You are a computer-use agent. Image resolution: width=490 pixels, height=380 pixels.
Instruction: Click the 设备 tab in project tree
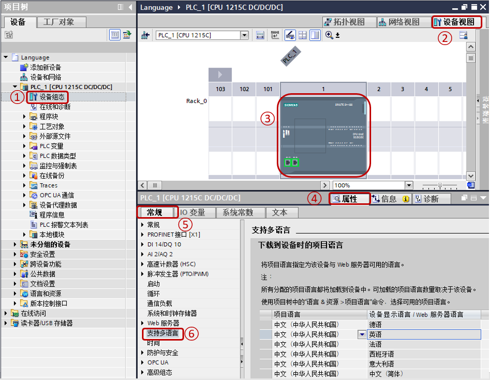point(19,22)
